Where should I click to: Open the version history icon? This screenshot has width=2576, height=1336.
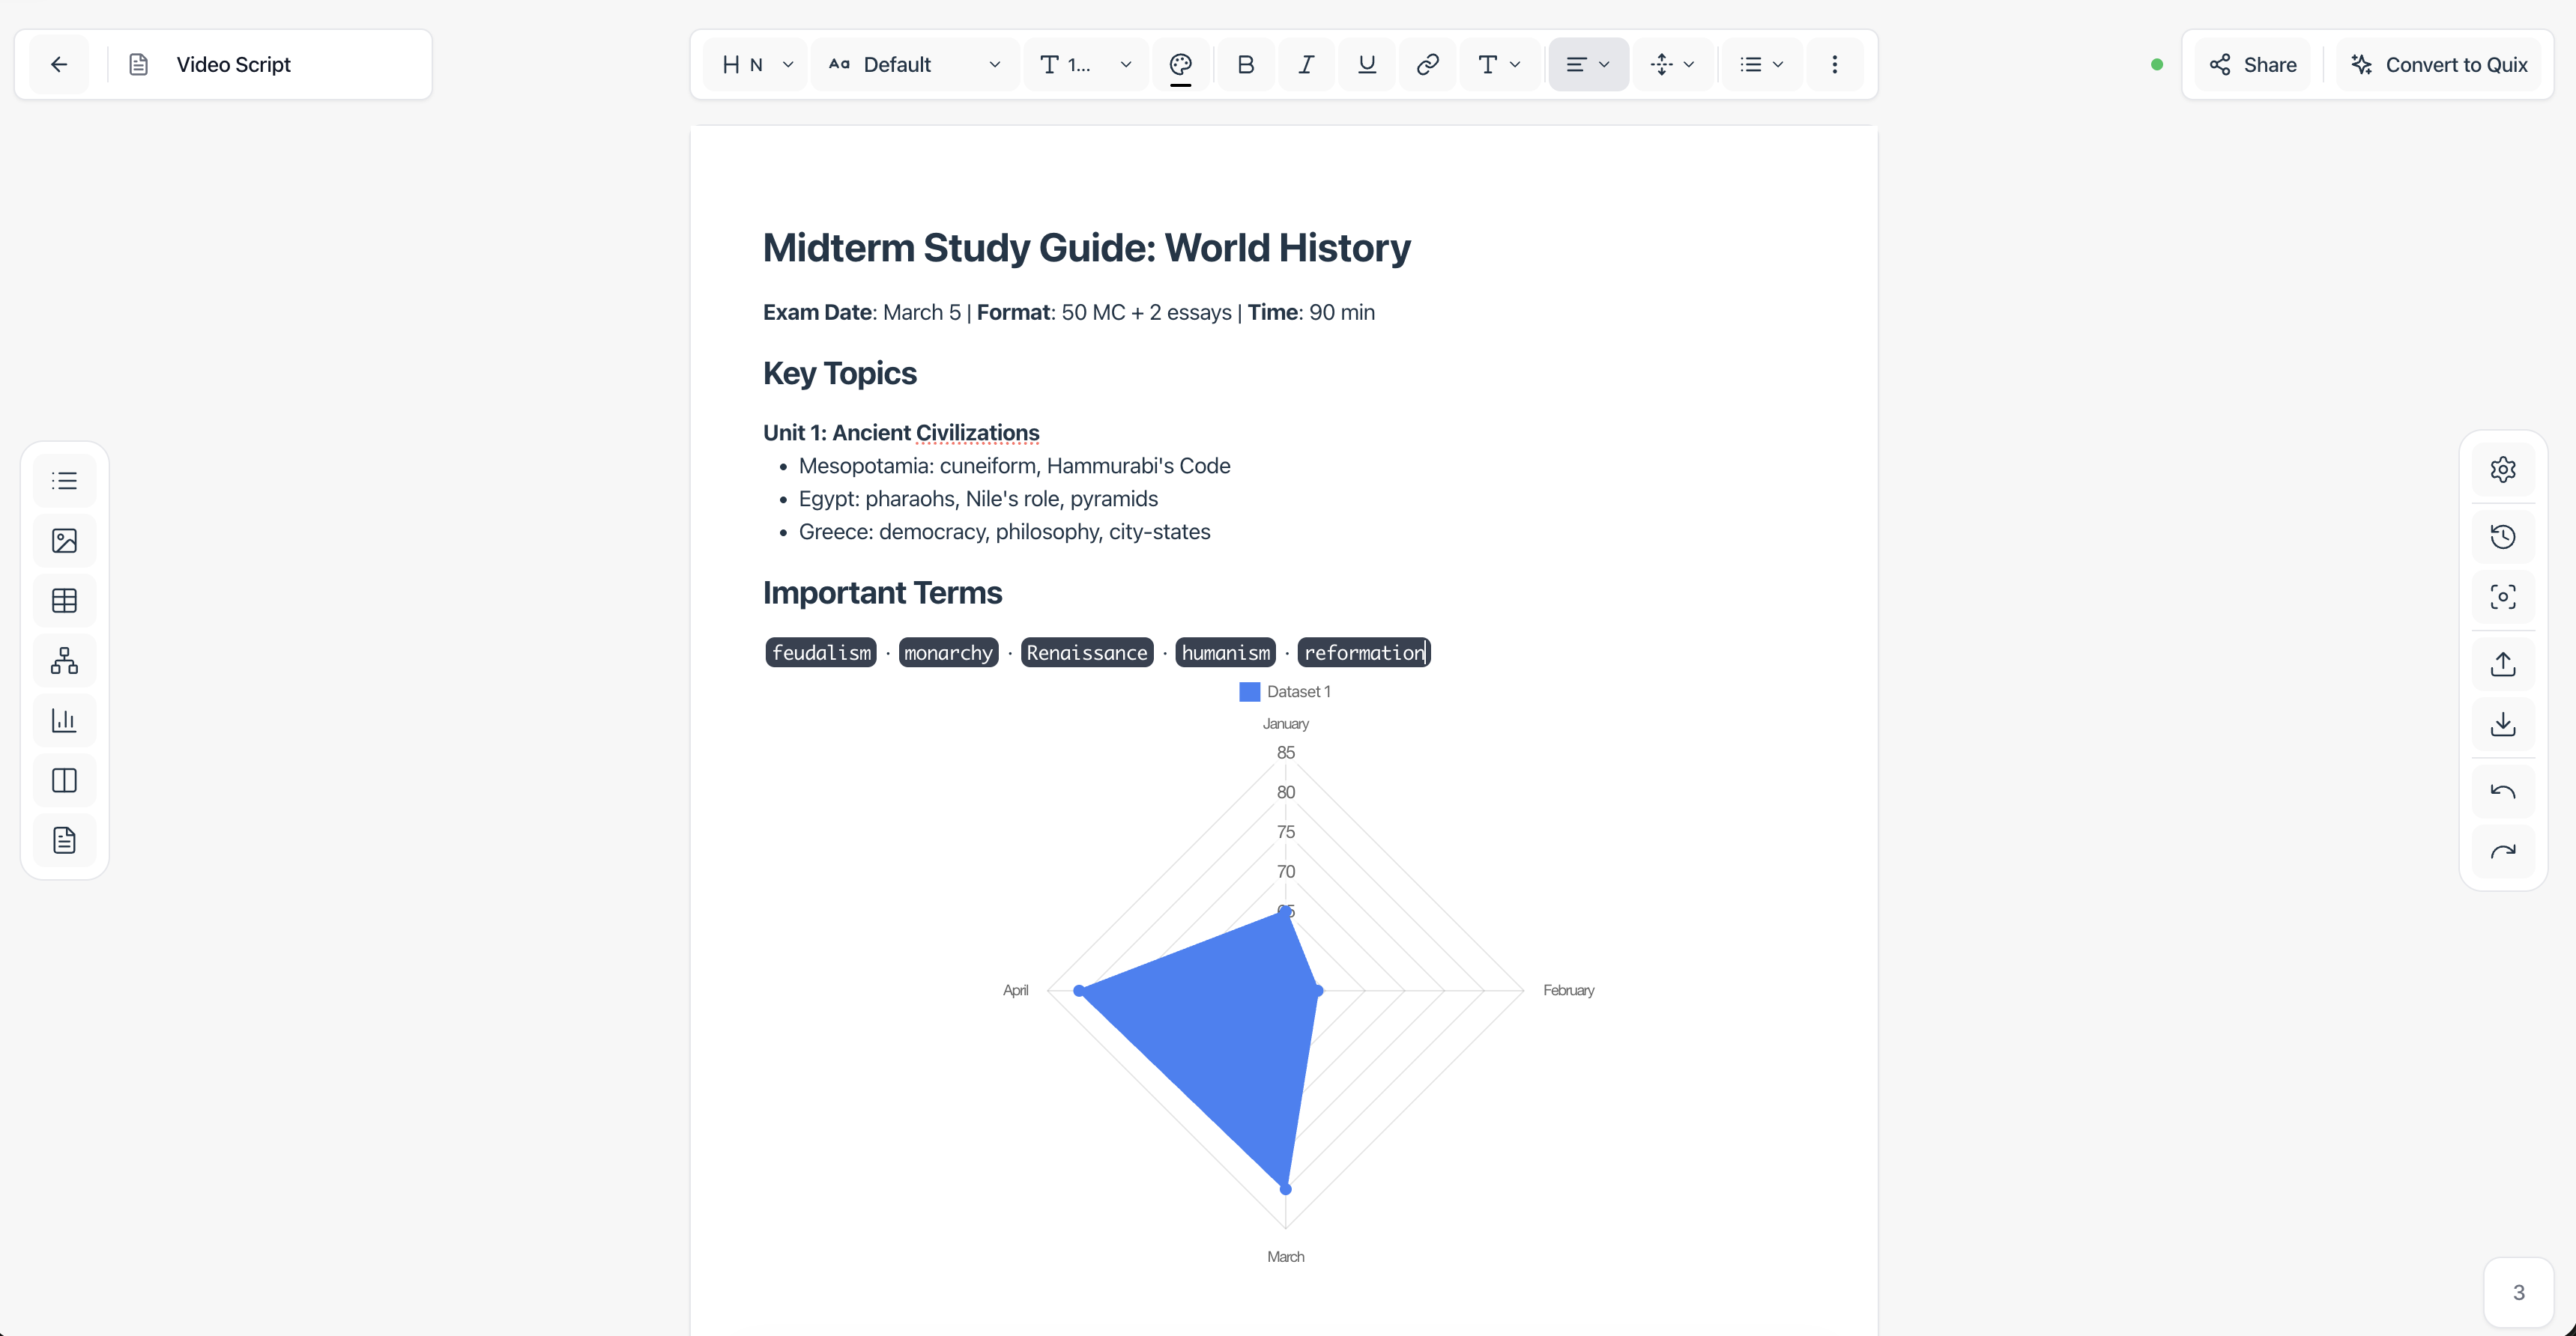pyautogui.click(x=2502, y=537)
